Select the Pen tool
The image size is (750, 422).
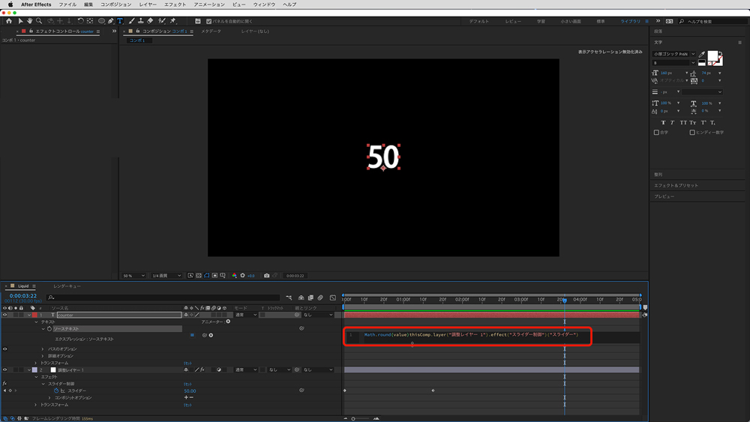pyautogui.click(x=111, y=21)
